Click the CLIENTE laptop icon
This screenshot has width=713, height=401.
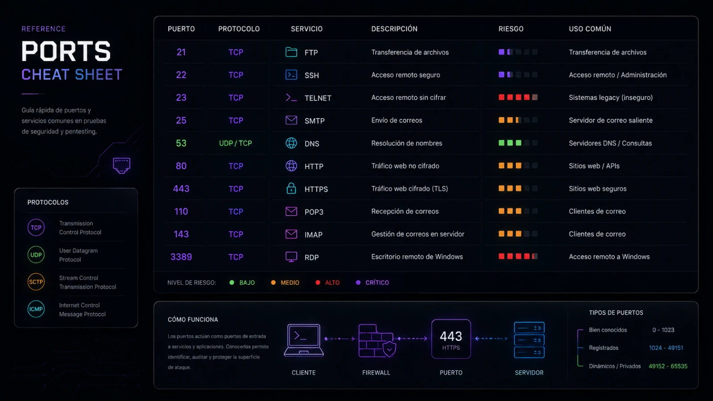point(303,340)
